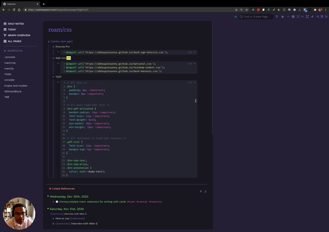Click the 'interview with Mike G' breadcrumb
The image size is (329, 232).
(75, 214)
